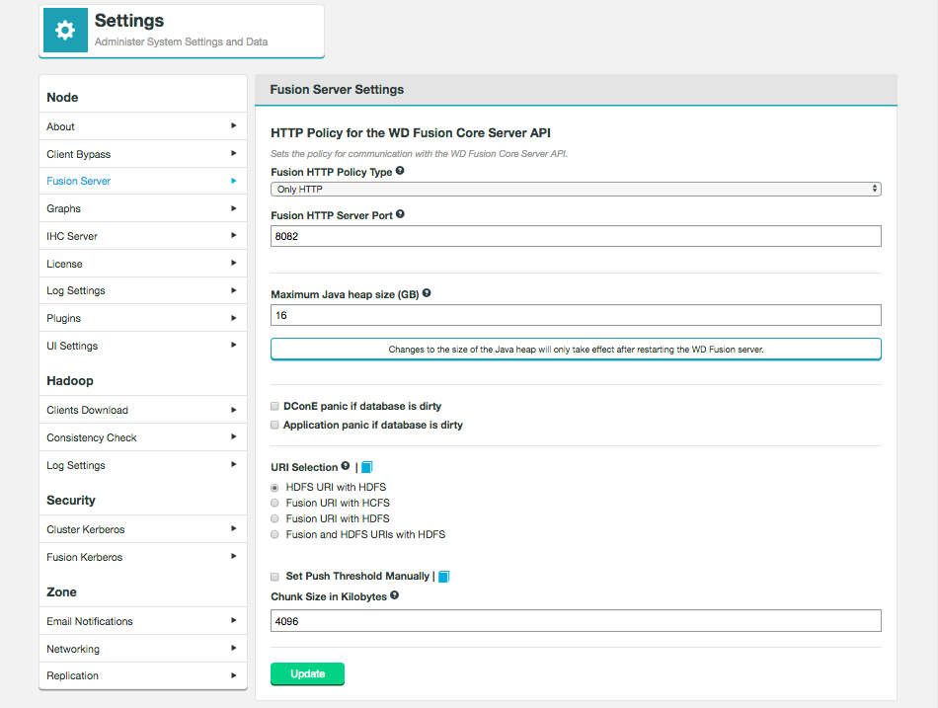Enable DConE panic if database is dirty
Image resolution: width=938 pixels, height=708 pixels.
click(274, 407)
